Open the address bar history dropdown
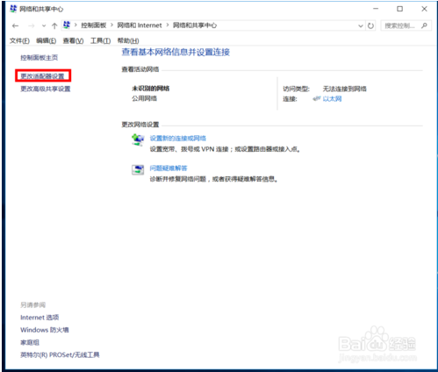 (x=361, y=26)
